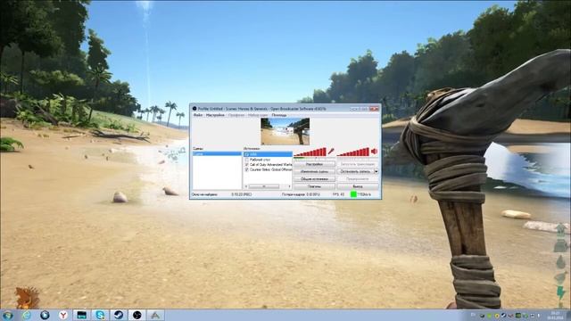Uncheck the Counter-Strike Global Offensive source
Viewport: 571px width, 321px height.
(x=246, y=169)
